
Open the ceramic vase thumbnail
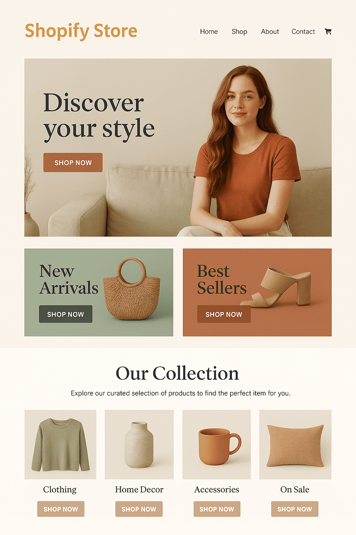point(139,444)
